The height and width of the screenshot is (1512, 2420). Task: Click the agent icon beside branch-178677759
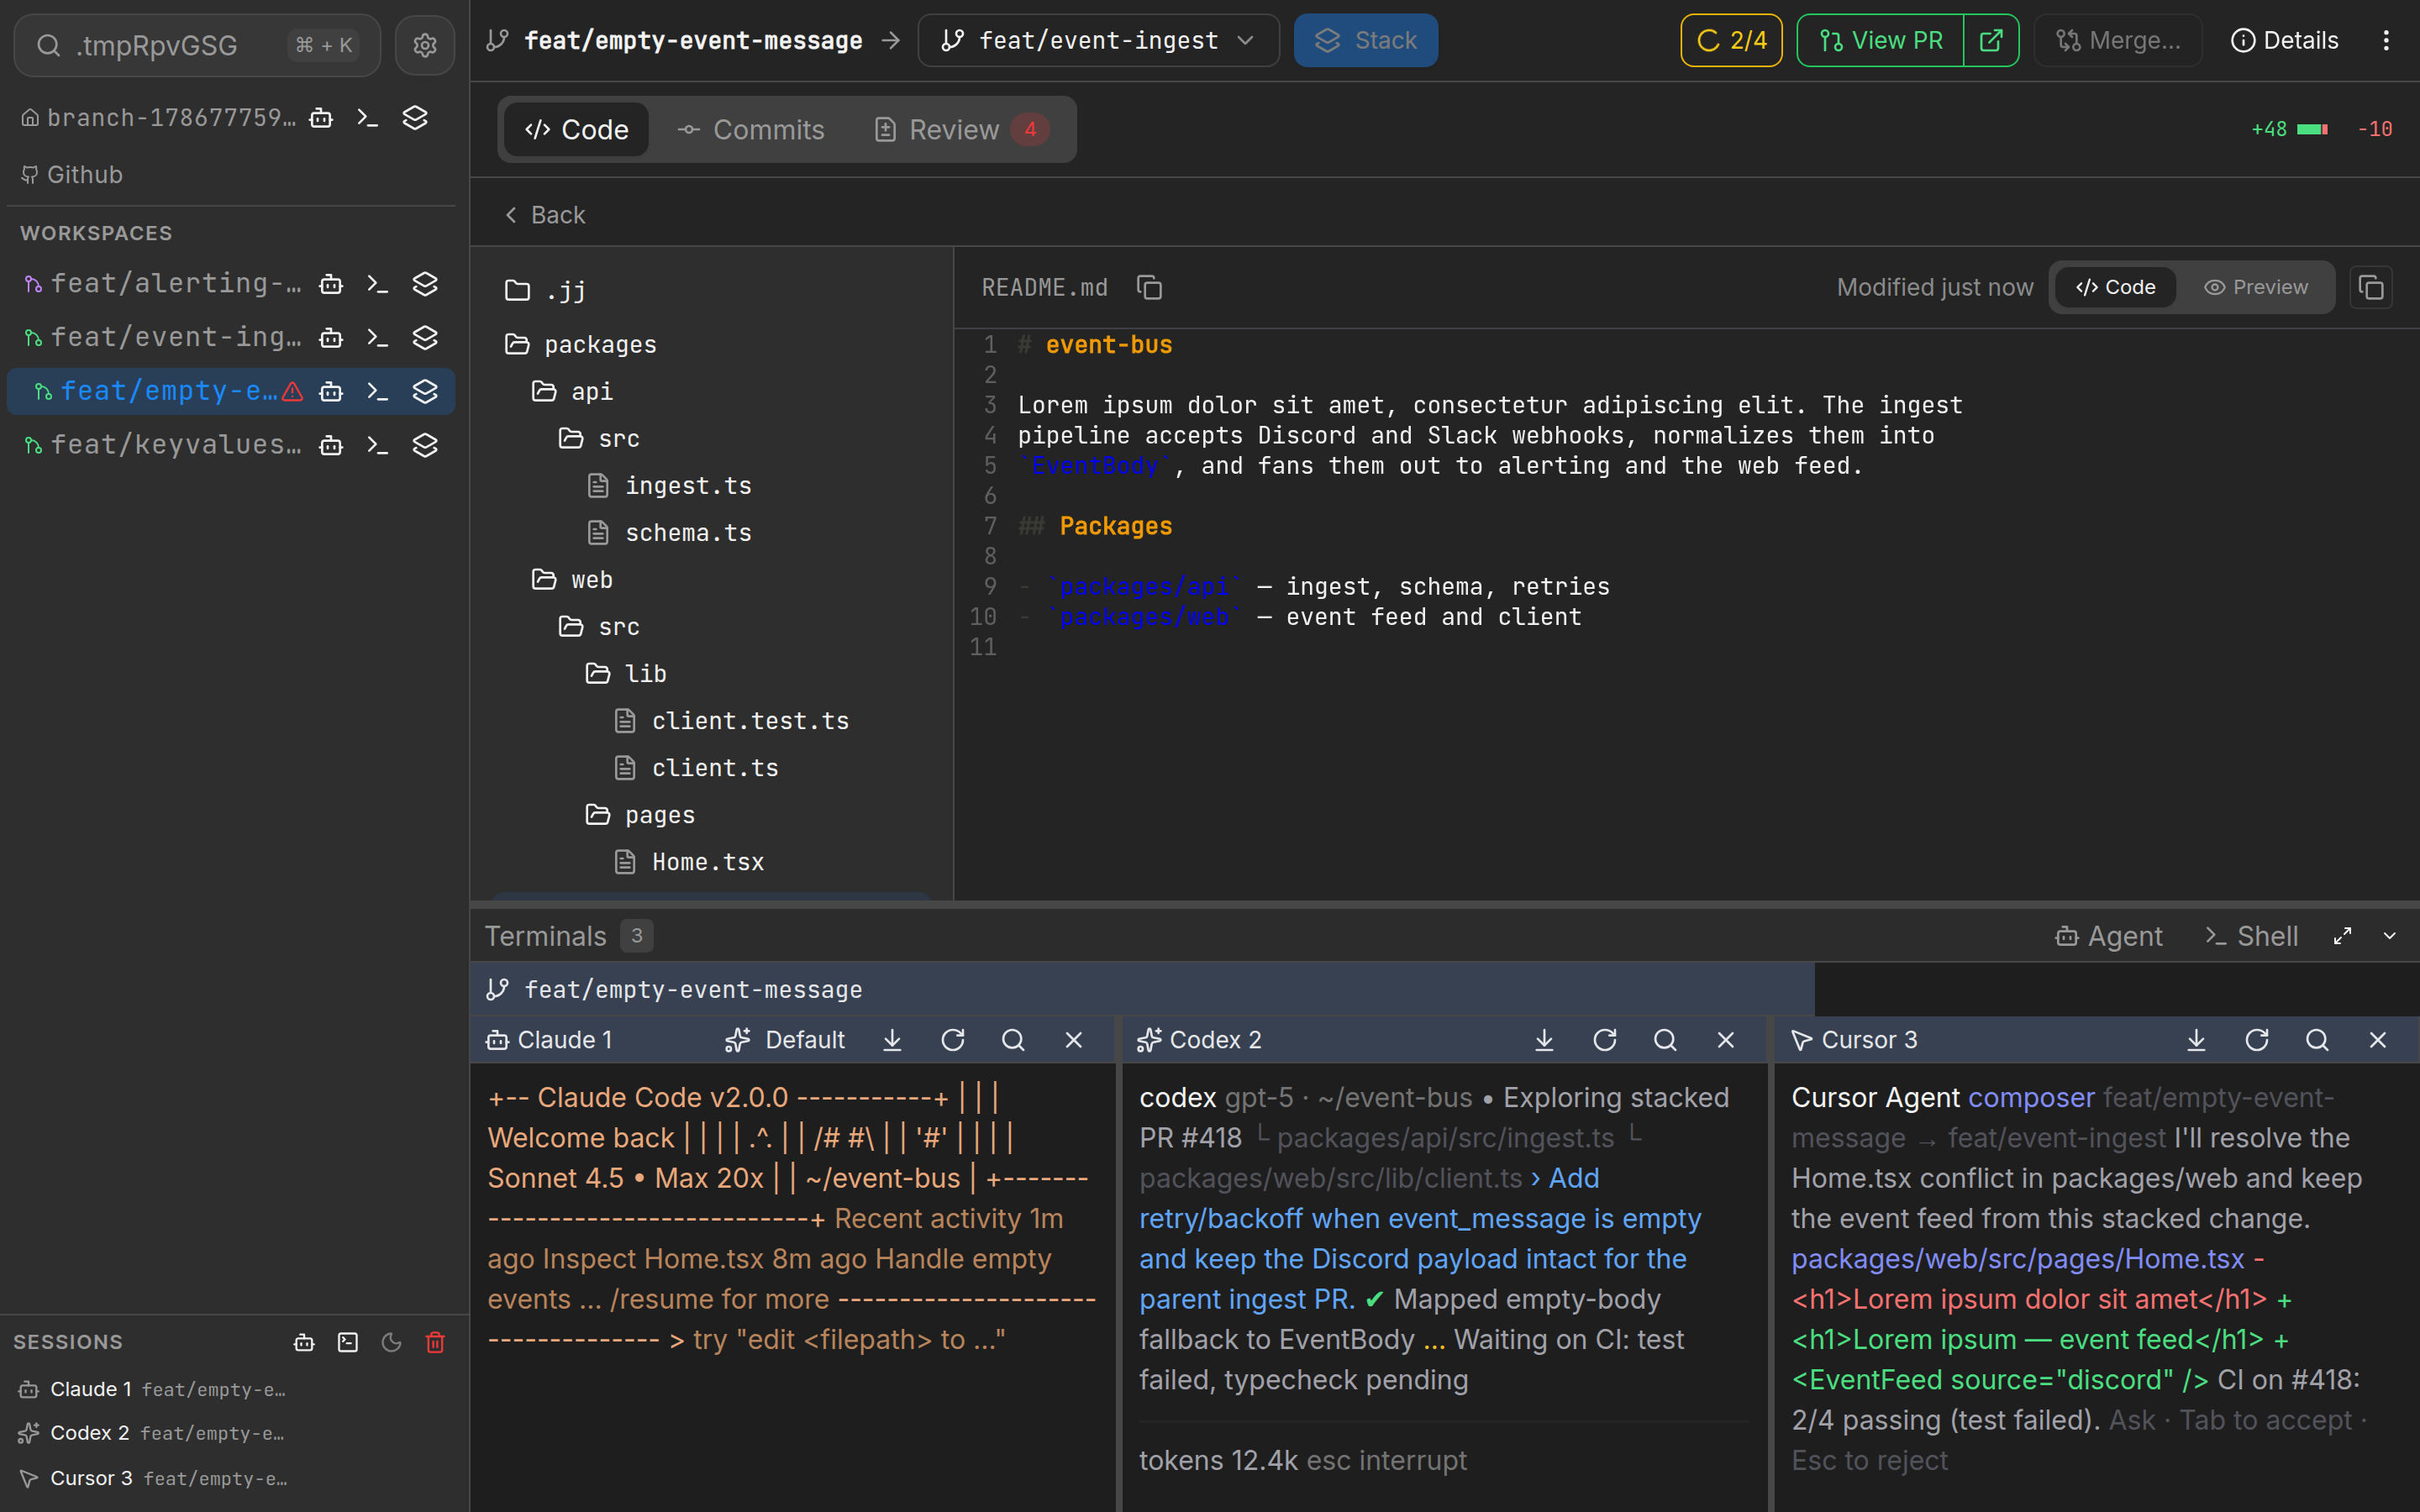point(321,118)
